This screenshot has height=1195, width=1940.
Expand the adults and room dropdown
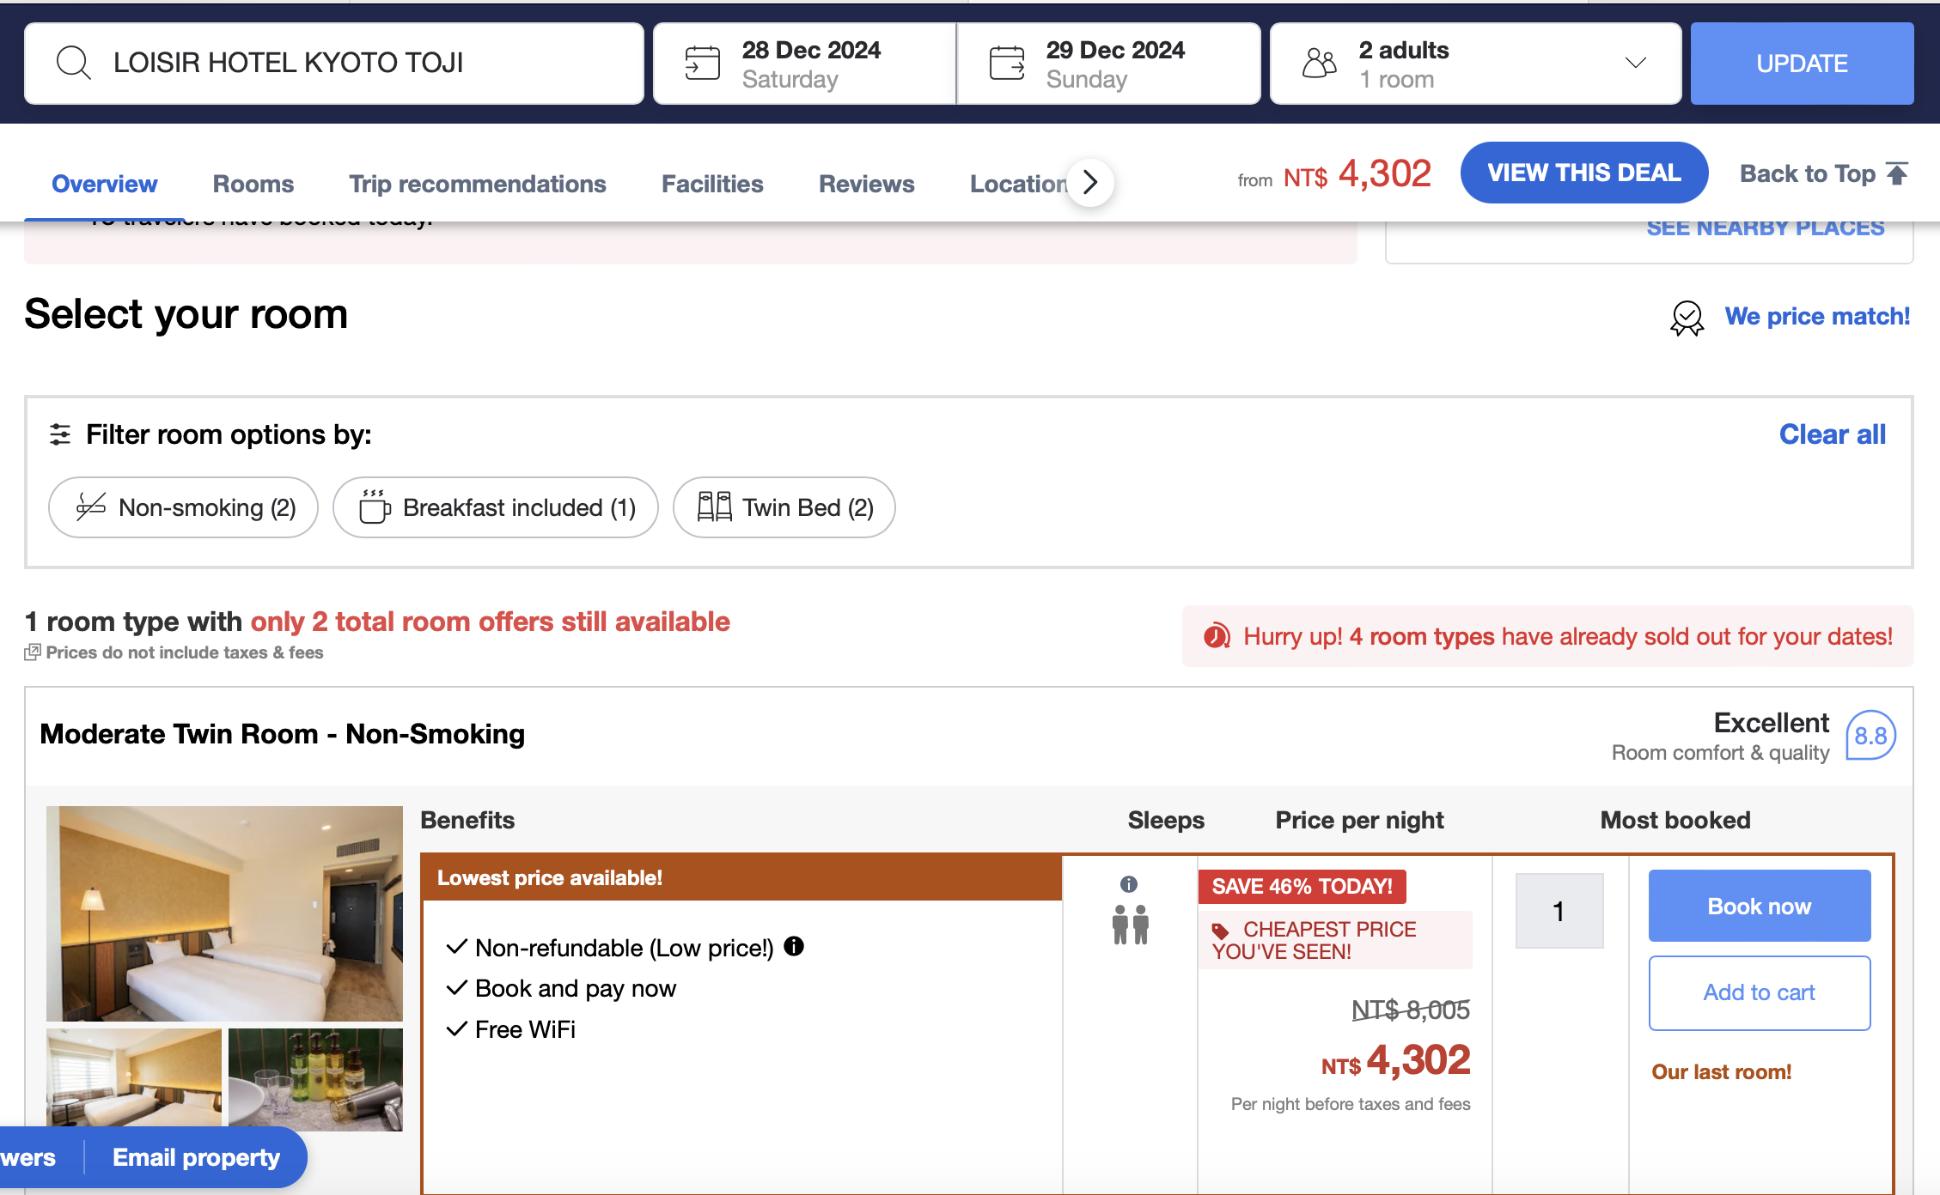coord(1635,64)
